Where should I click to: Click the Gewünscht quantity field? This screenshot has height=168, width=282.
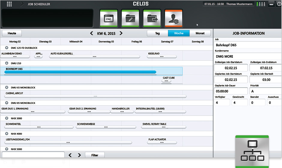240,103
